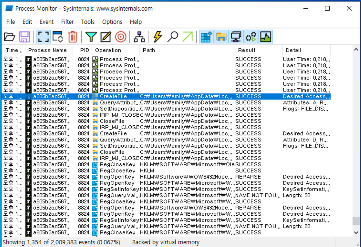Viewport: 361px width, 247px height.
Task: Click the scrollbar up arrow
Action: [356, 49]
